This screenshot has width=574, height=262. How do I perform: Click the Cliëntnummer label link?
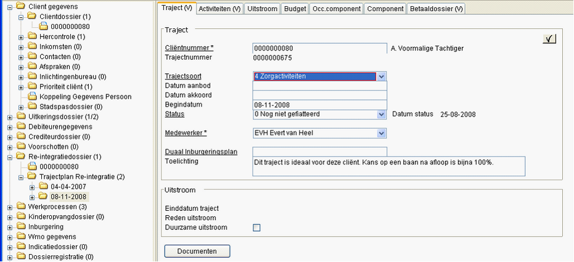[x=189, y=48]
